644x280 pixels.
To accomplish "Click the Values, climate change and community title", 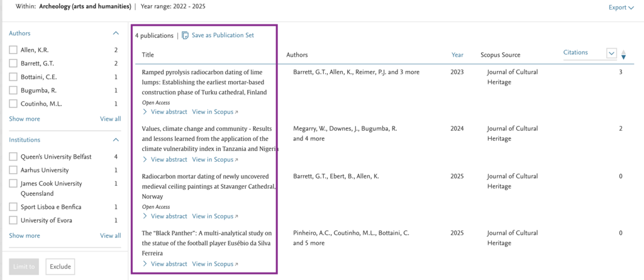I will click(209, 139).
